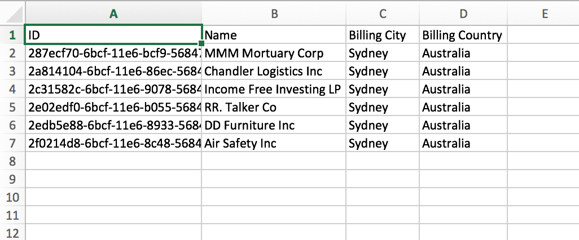Click the fill handle of cell A1

pyautogui.click(x=202, y=43)
